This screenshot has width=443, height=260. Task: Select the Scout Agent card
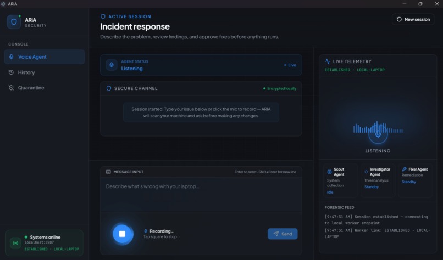click(340, 180)
